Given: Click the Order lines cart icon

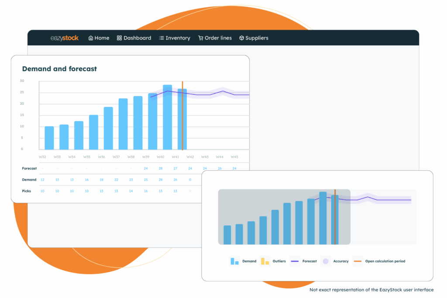Looking at the screenshot, I should pyautogui.click(x=200, y=38).
